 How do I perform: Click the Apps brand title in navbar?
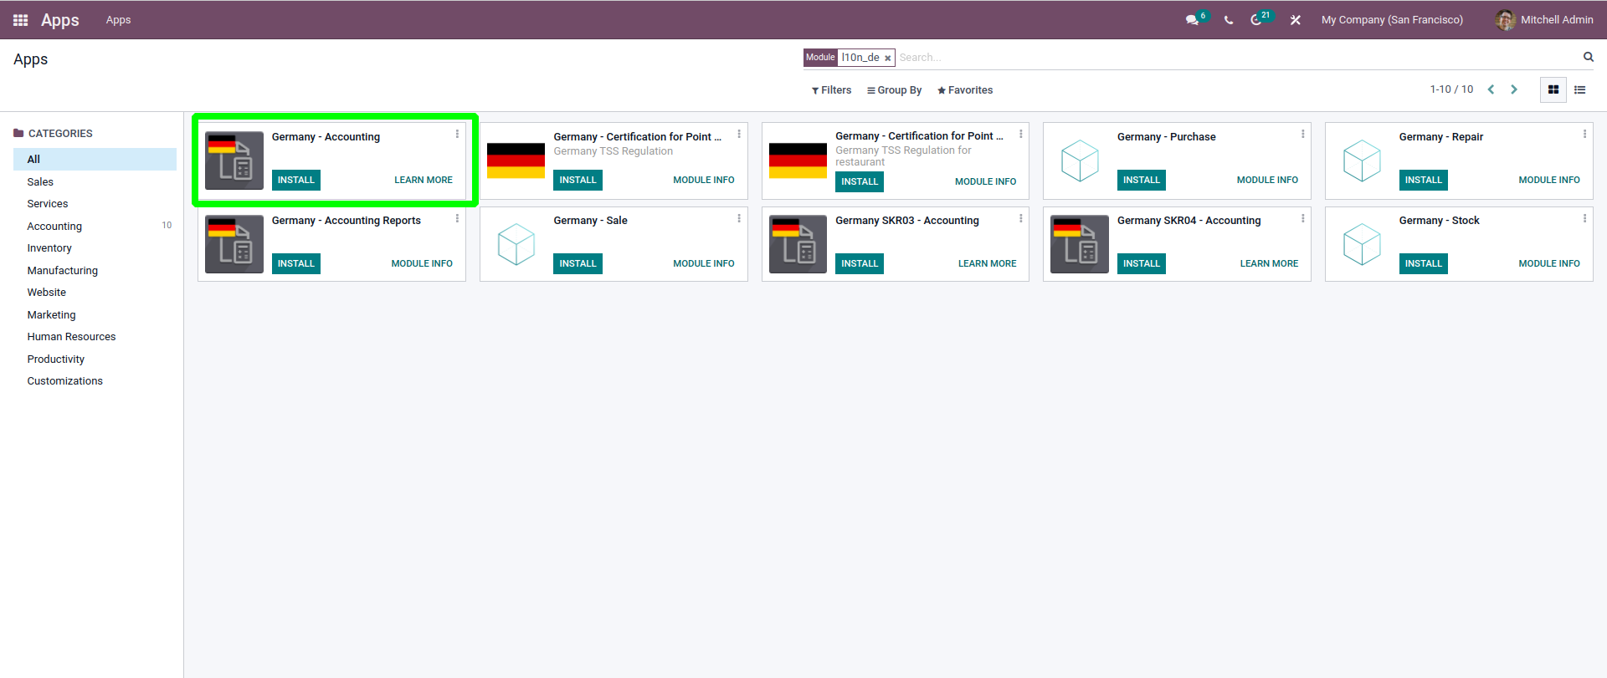pyautogui.click(x=60, y=20)
